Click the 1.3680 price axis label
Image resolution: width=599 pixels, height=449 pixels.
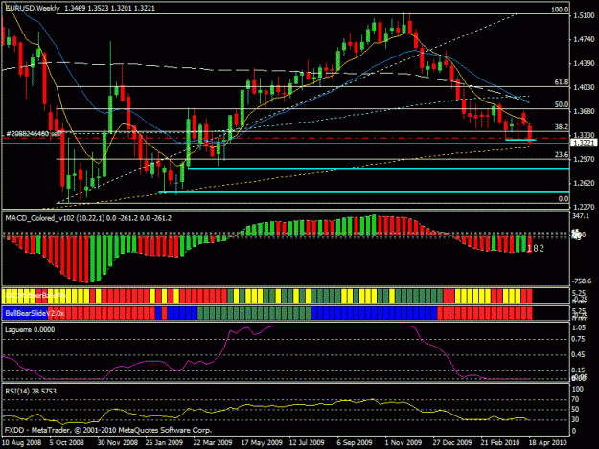[x=584, y=111]
